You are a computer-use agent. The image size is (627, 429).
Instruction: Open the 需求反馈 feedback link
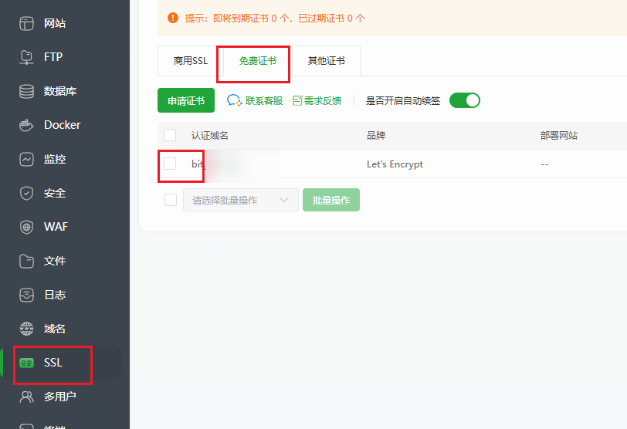point(317,100)
